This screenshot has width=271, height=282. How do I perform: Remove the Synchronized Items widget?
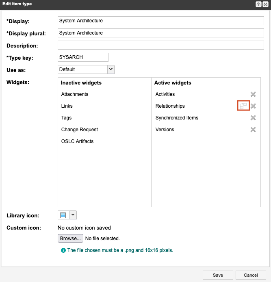(253, 118)
